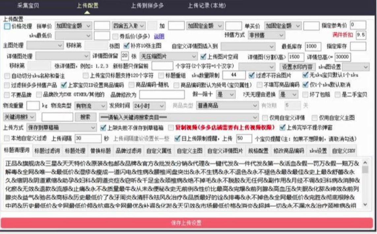
Task: Open 规格配置 tab
Action: pos(258,151)
